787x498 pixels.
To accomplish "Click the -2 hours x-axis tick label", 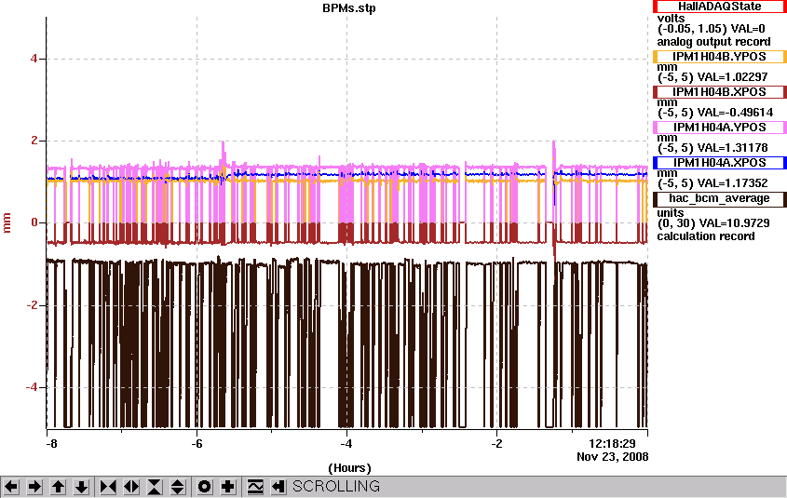I will point(496,444).
